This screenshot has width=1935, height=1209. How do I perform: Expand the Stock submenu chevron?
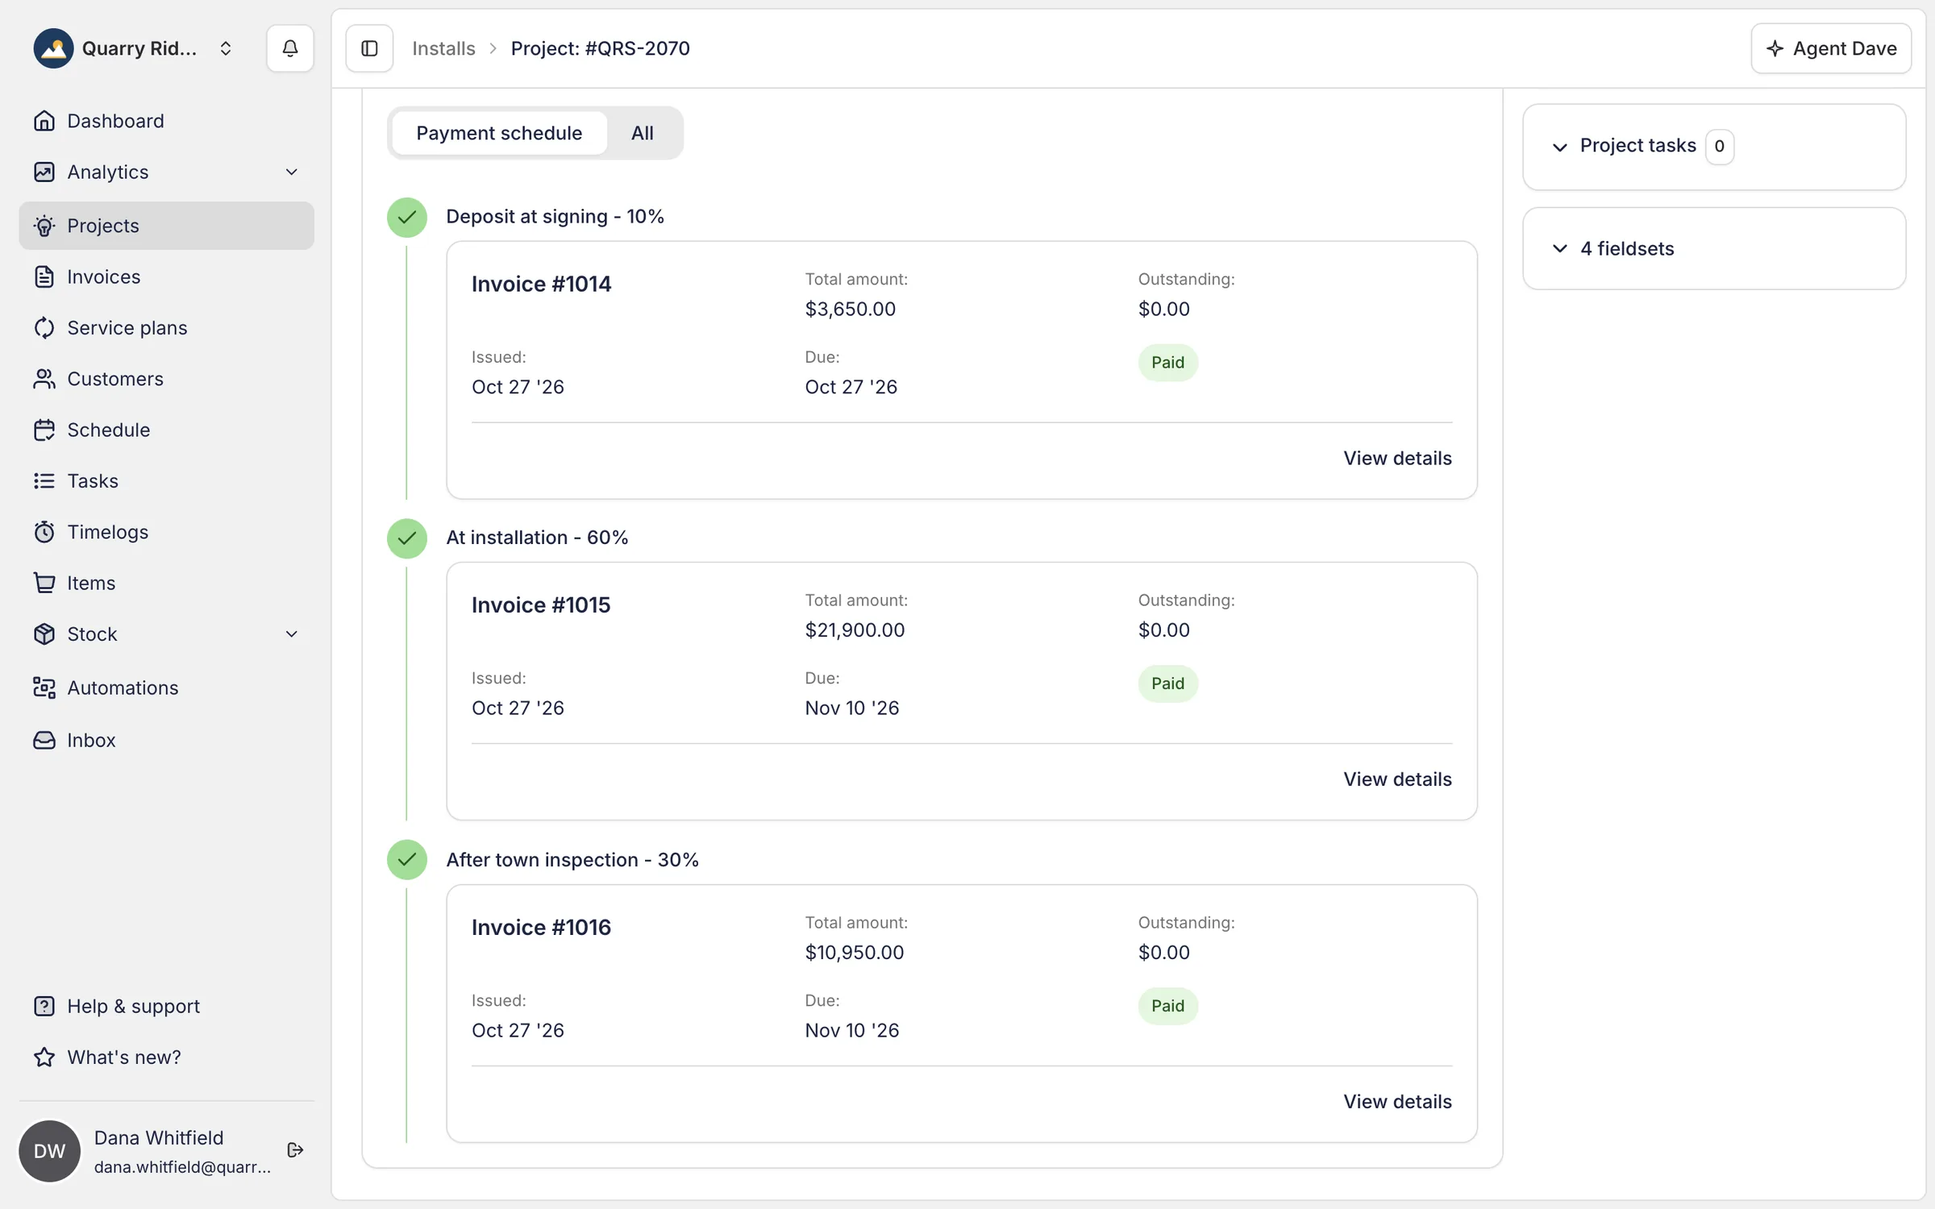coord(292,634)
